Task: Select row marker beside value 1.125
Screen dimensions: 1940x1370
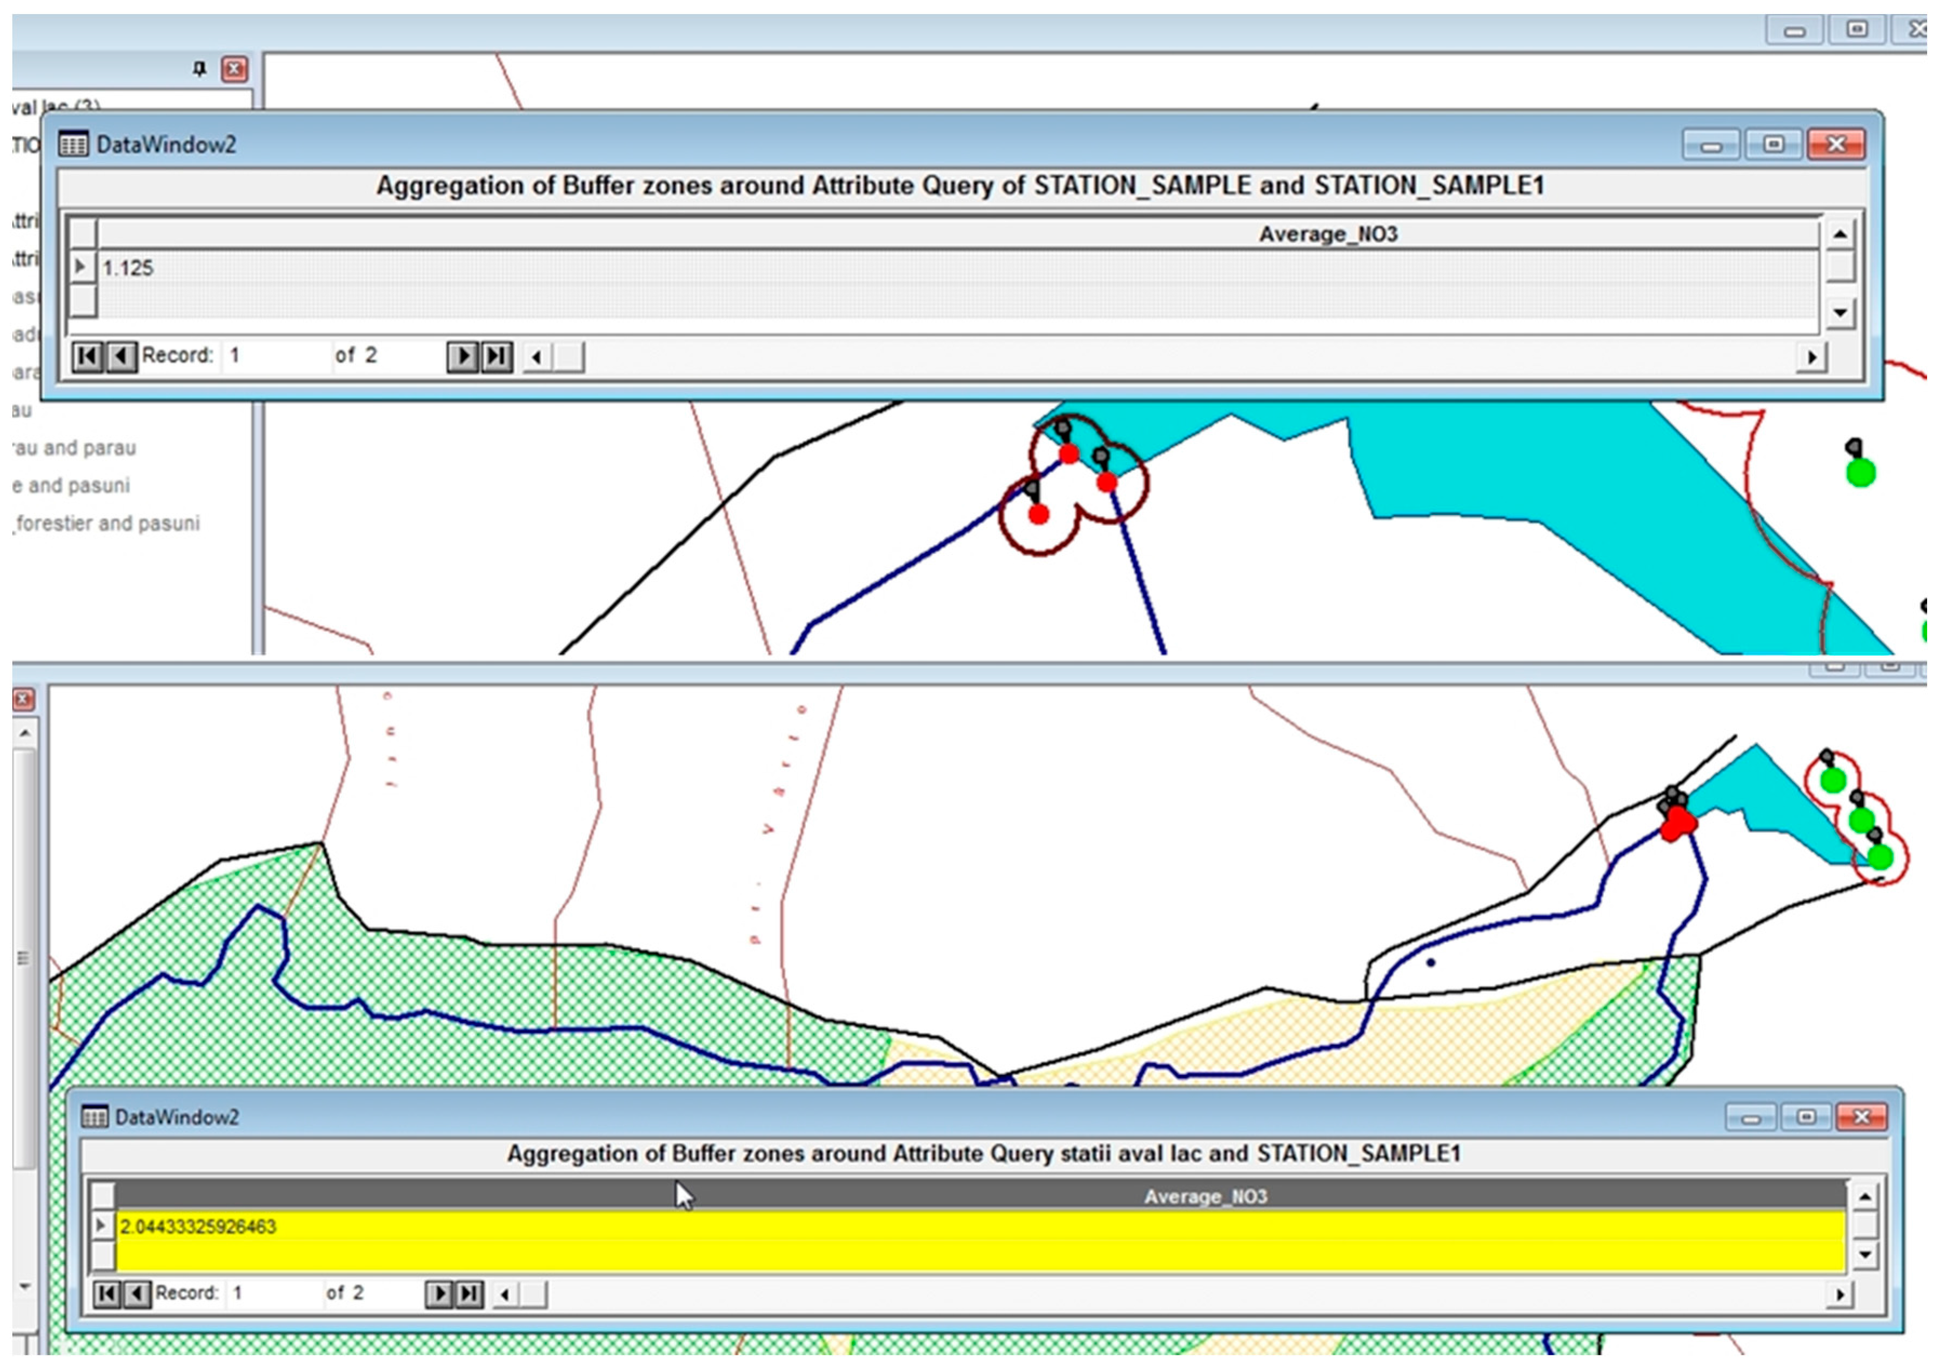Action: tap(82, 268)
